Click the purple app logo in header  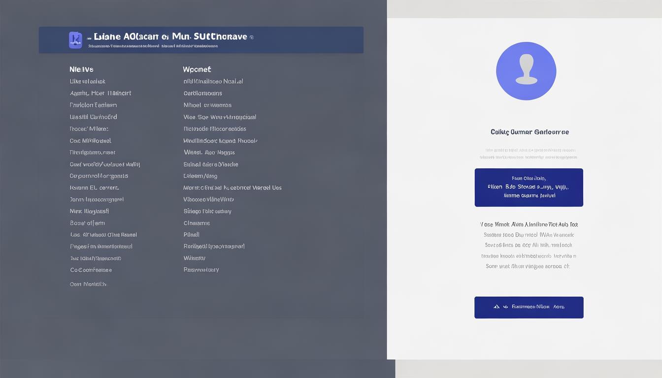pyautogui.click(x=75, y=40)
